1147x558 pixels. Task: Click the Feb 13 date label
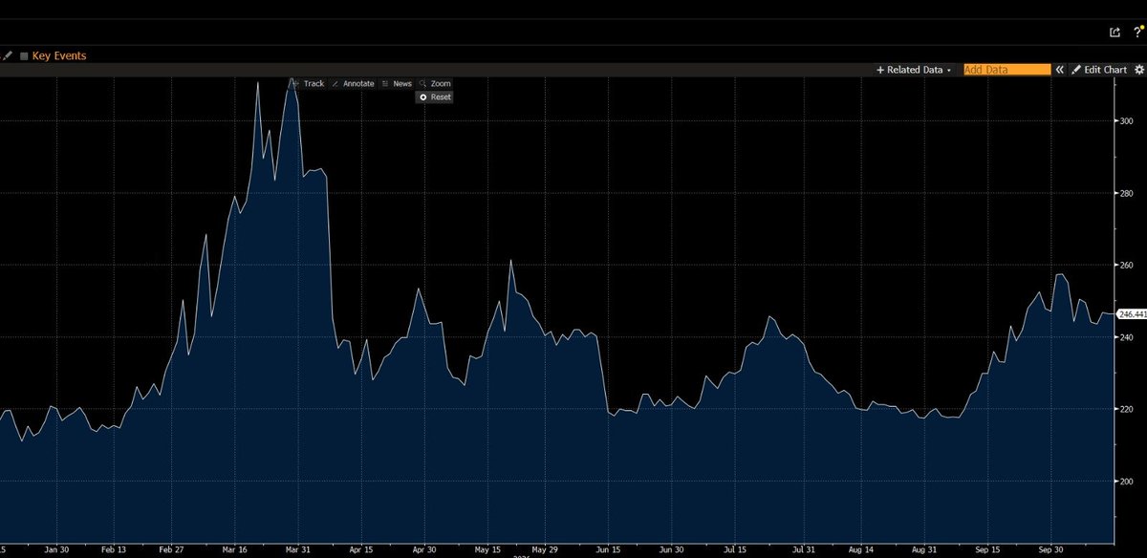click(x=113, y=551)
